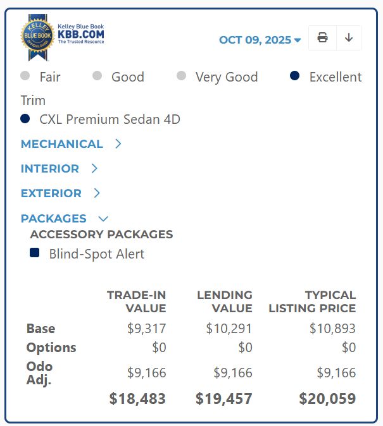Click the Lending Value column header
This screenshot has width=383, height=426.
pyautogui.click(x=225, y=301)
